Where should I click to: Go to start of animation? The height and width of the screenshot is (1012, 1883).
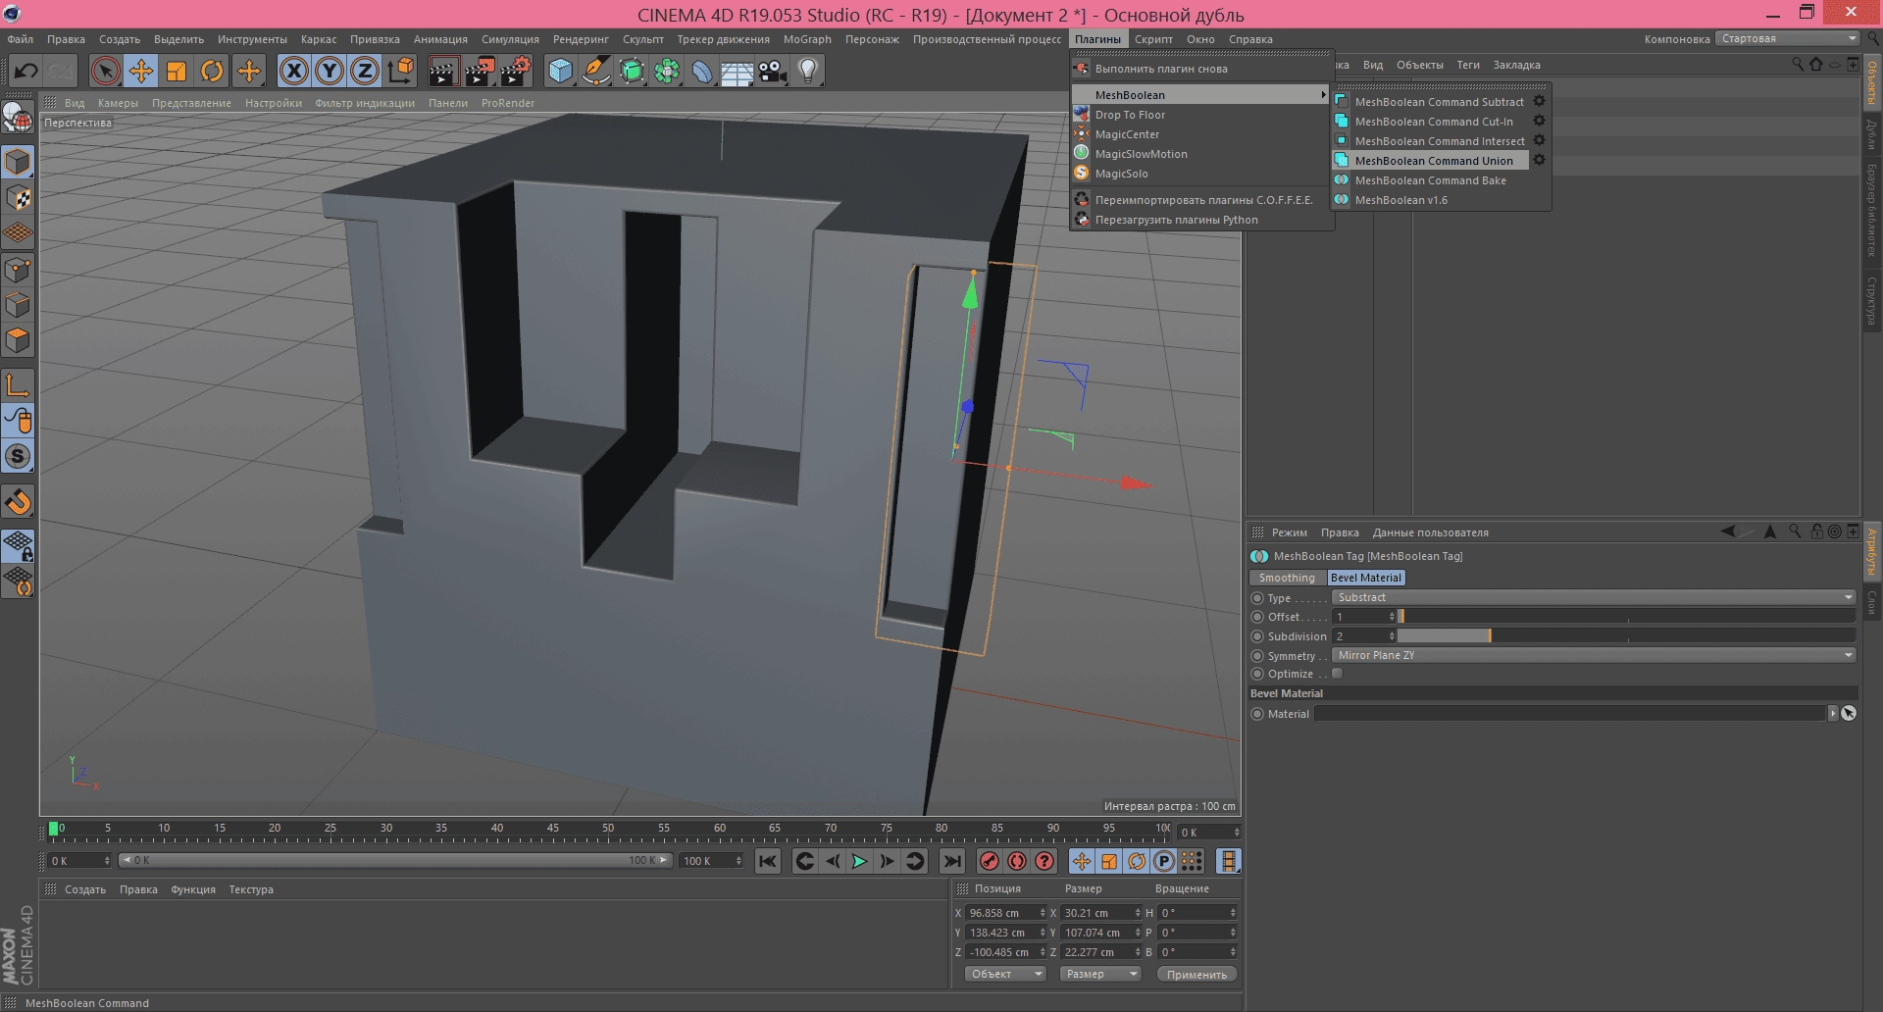click(x=768, y=861)
